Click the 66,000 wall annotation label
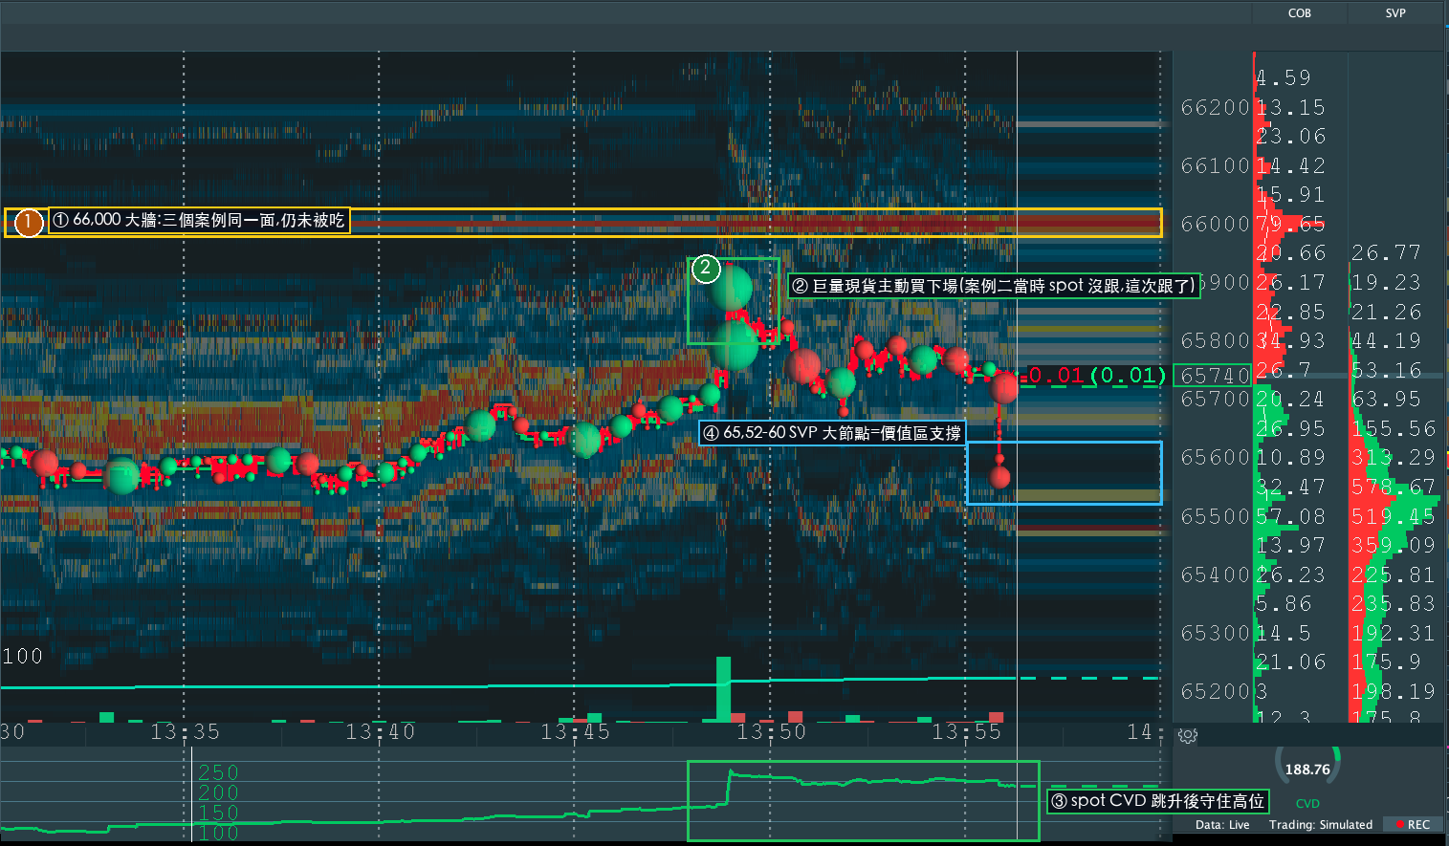 click(198, 221)
